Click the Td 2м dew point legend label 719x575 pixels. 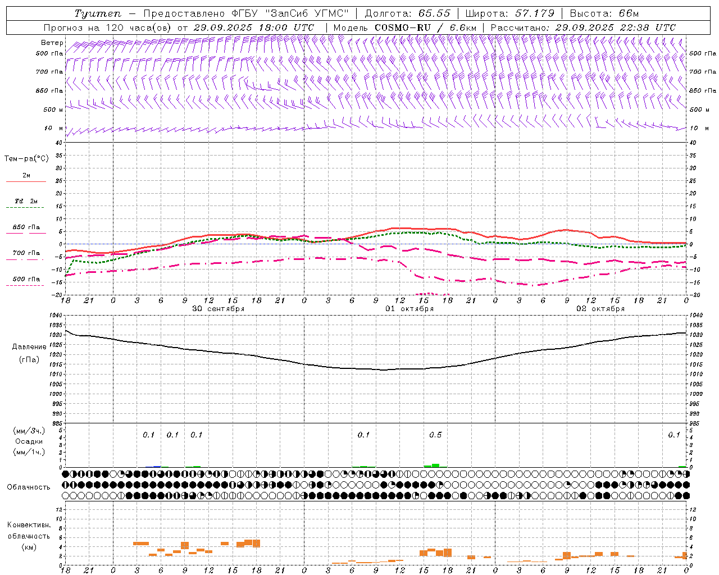pos(26,201)
